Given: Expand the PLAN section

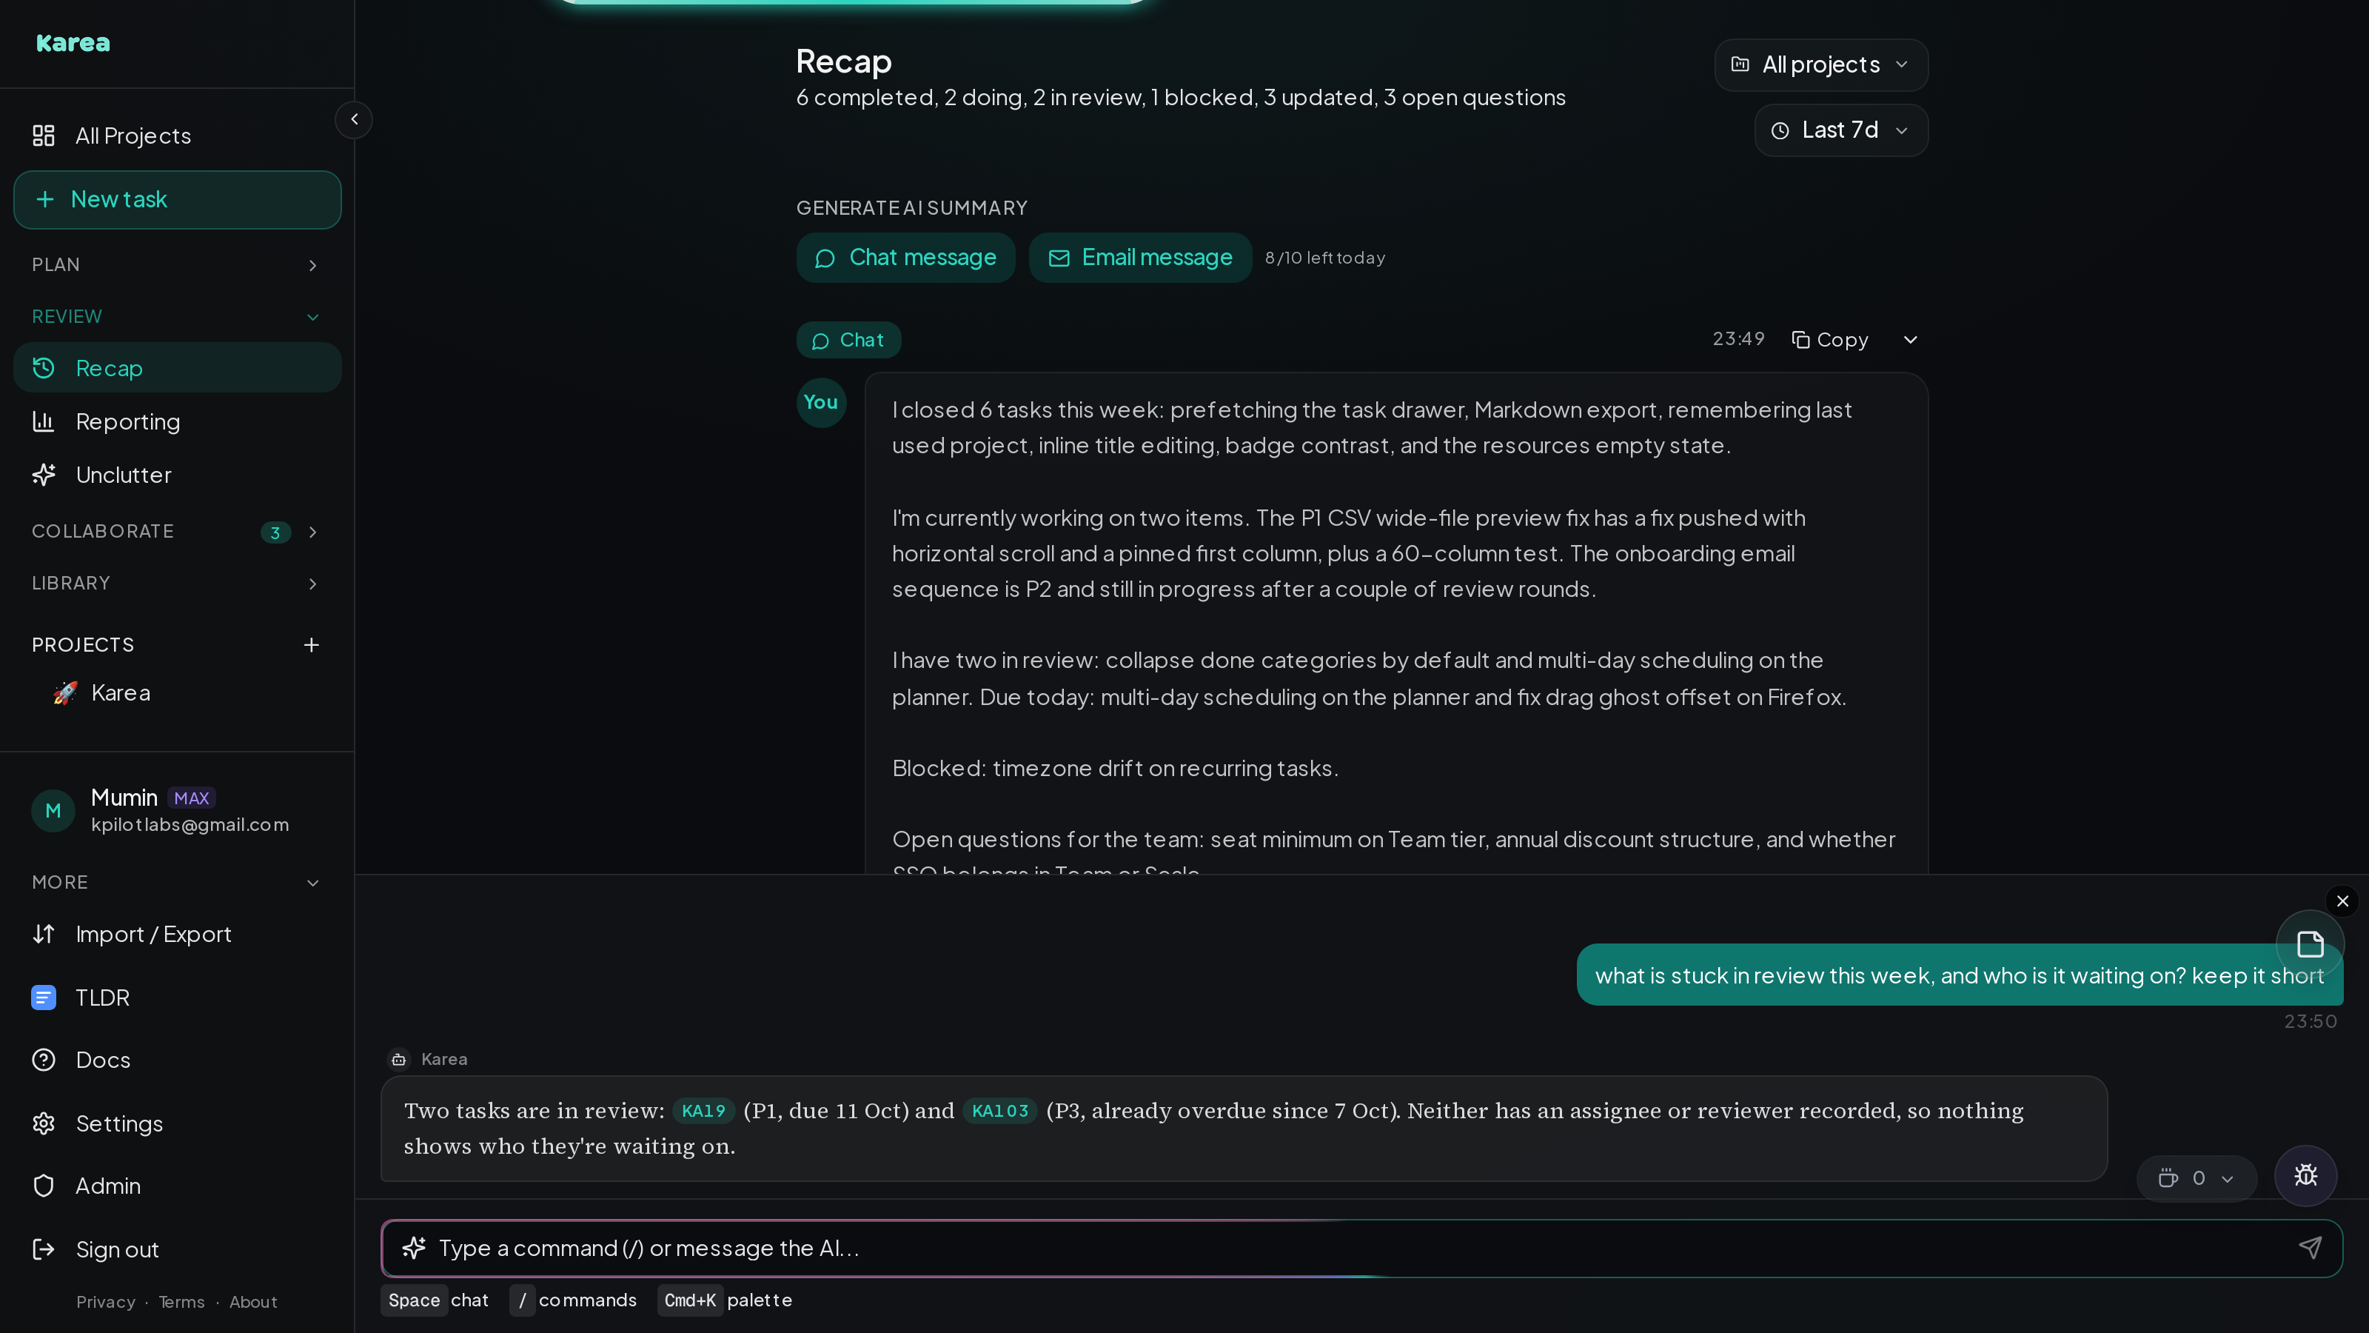Looking at the screenshot, I should click(178, 265).
